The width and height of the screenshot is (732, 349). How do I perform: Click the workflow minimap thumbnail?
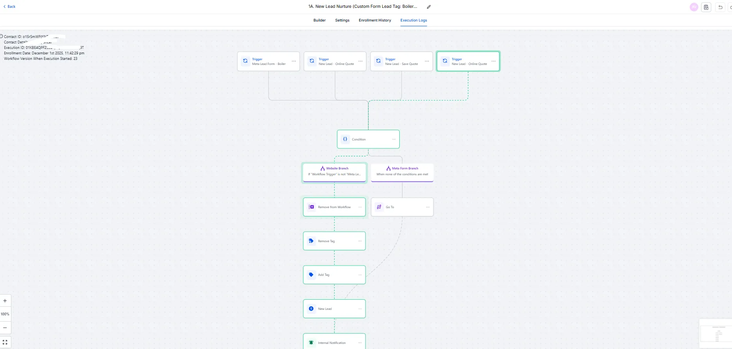(716, 334)
